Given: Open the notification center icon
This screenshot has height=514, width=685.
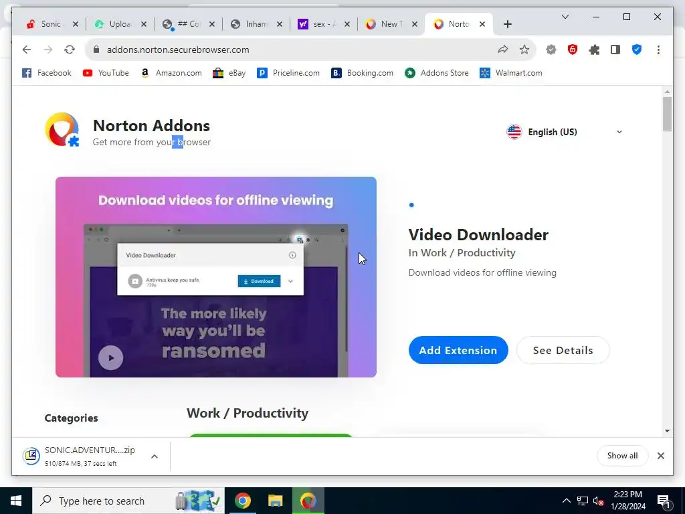Looking at the screenshot, I should (664, 502).
